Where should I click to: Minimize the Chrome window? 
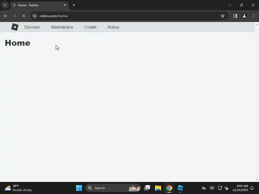(230, 5)
